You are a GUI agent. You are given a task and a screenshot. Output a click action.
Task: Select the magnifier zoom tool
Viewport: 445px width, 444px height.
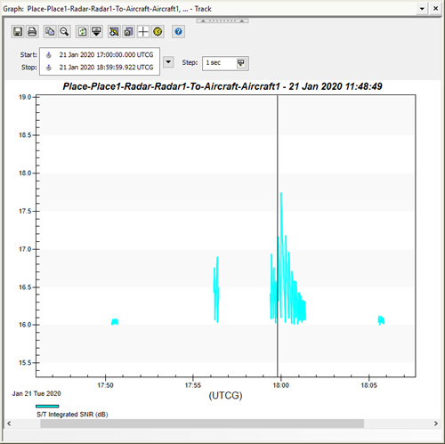pos(64,31)
